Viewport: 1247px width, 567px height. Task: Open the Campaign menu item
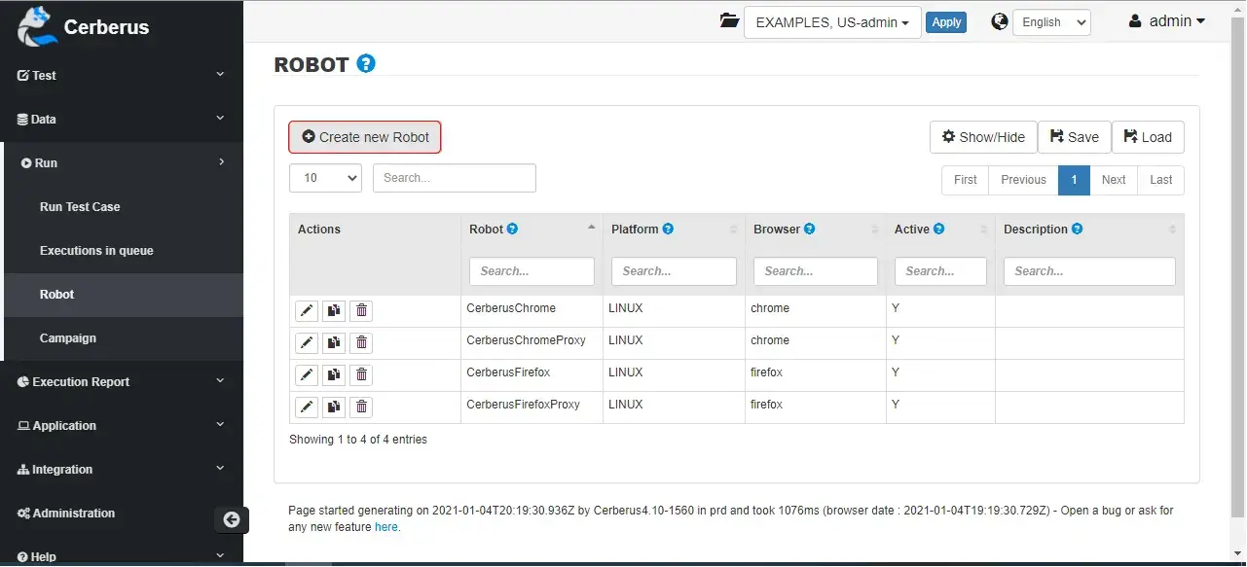[x=68, y=338]
